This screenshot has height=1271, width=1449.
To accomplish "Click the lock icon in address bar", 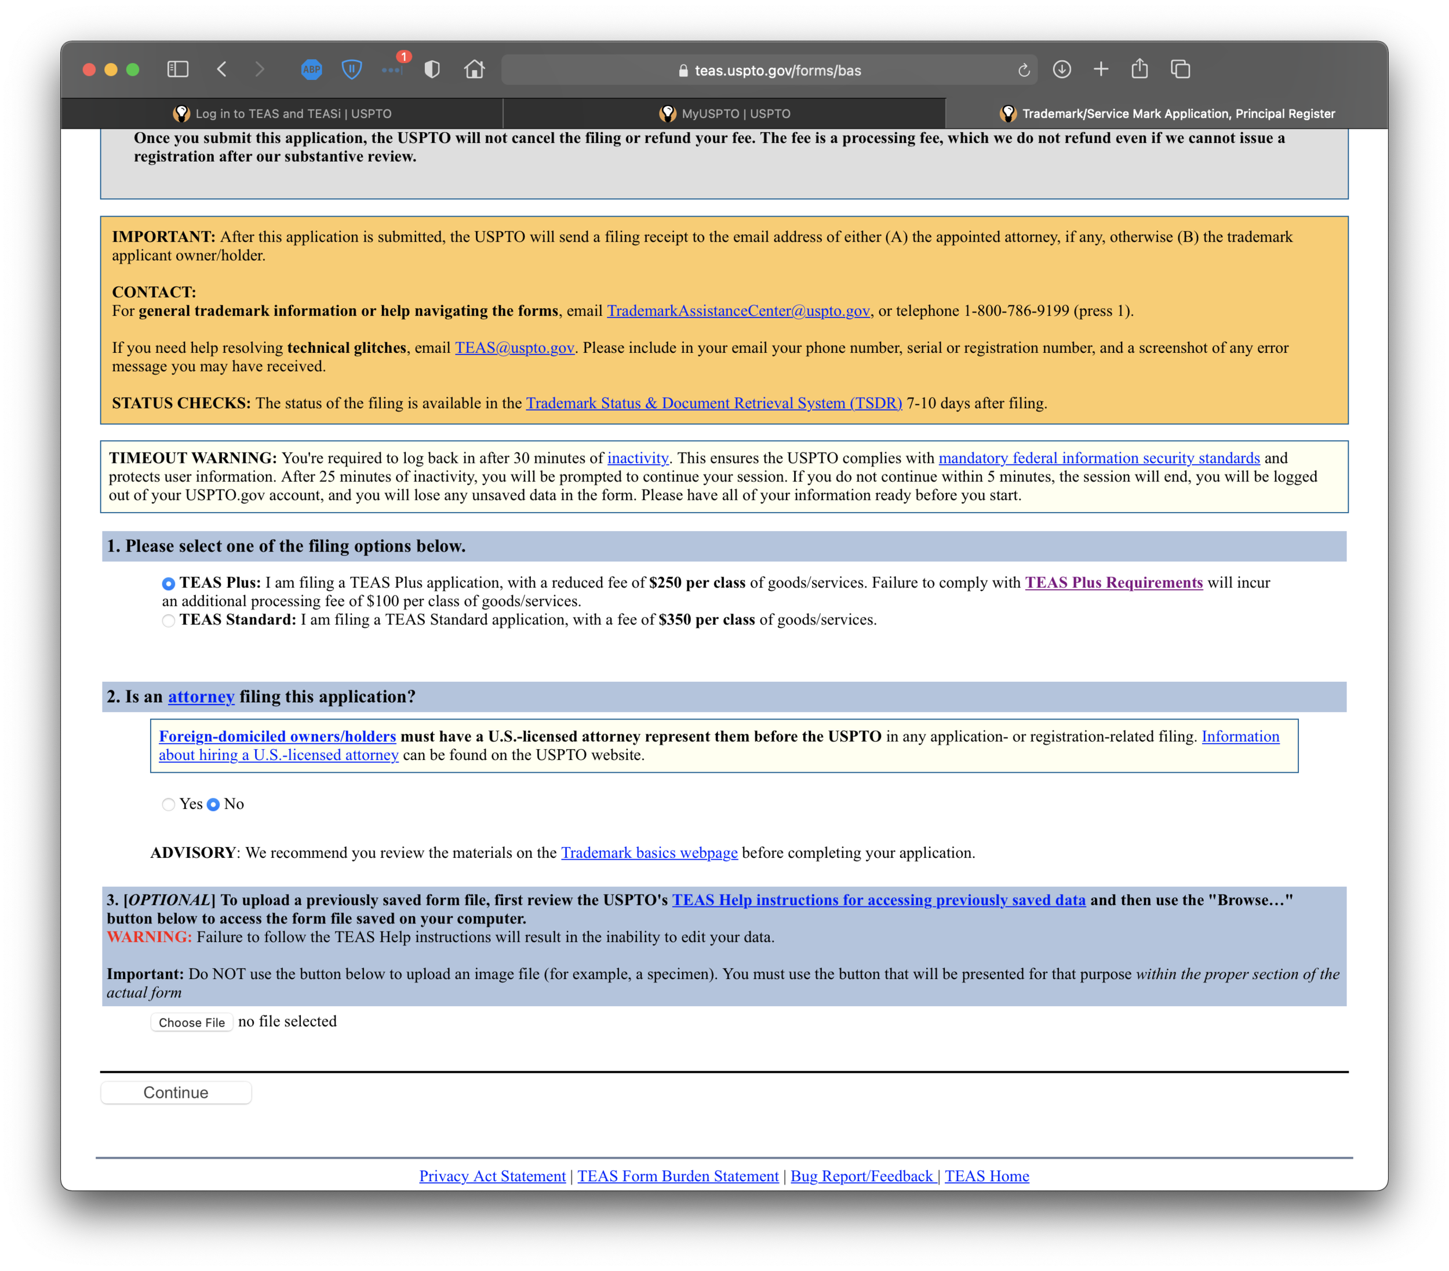I will [x=683, y=71].
